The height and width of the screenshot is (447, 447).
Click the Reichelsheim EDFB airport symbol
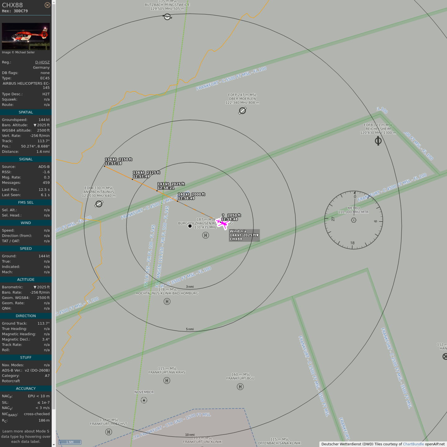click(378, 141)
